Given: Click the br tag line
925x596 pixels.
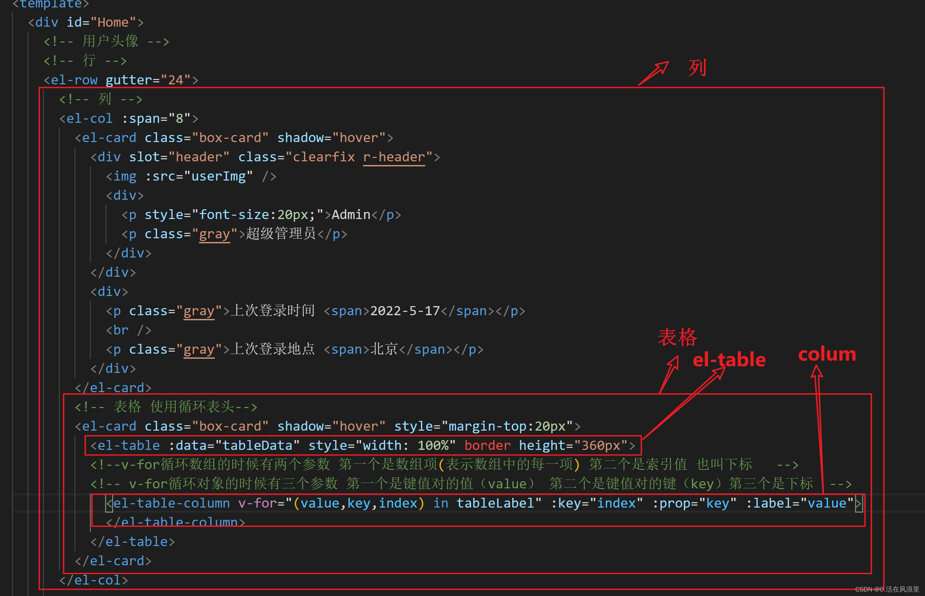Looking at the screenshot, I should pyautogui.click(x=129, y=330).
